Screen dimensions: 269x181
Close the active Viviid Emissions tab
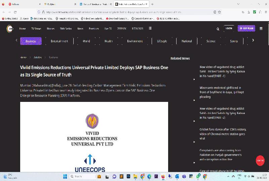pos(146,4)
